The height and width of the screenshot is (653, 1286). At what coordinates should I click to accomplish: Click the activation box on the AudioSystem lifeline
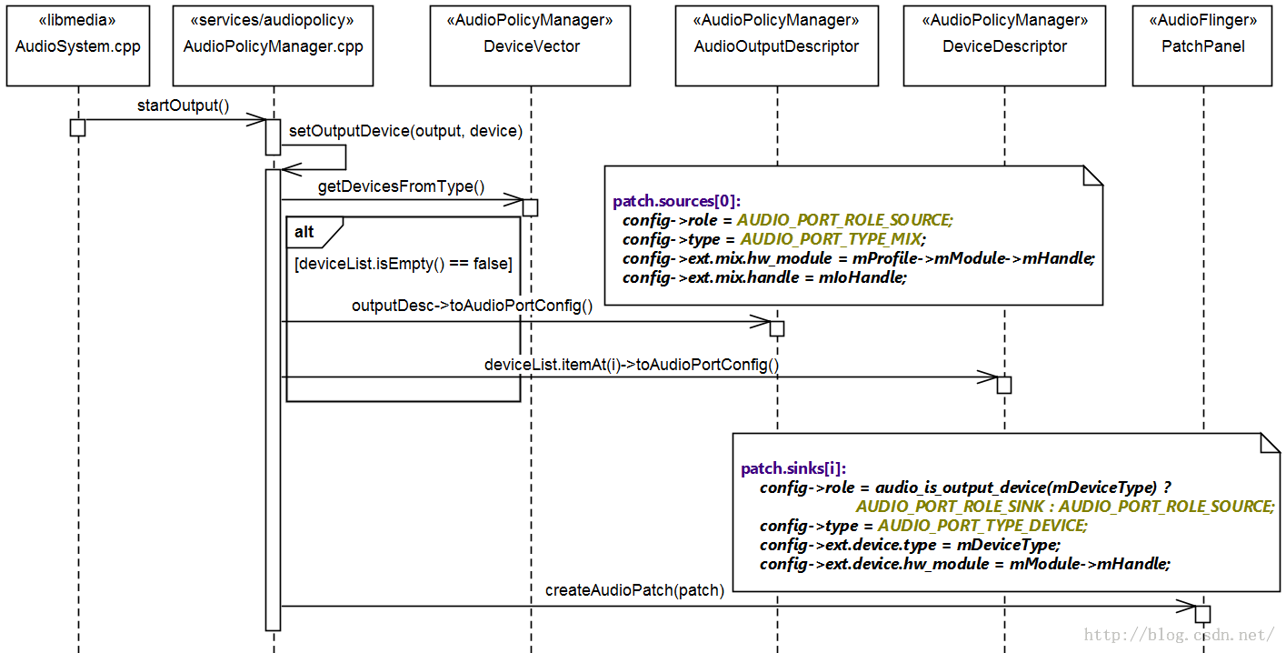click(78, 128)
